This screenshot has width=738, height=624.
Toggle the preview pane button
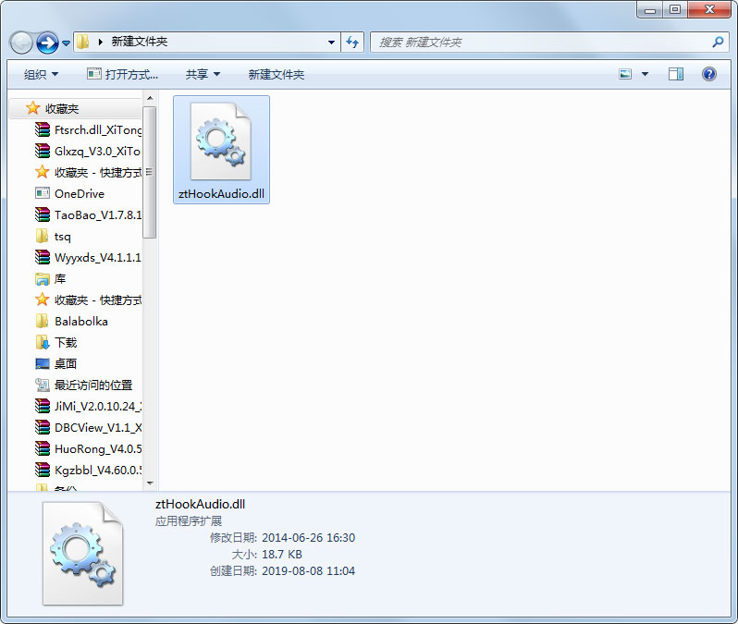(676, 74)
